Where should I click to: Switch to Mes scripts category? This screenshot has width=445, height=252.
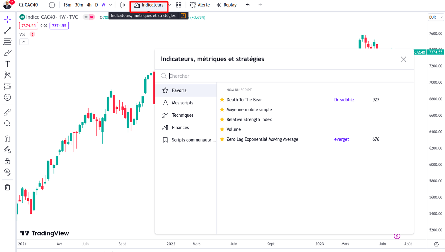point(182,103)
